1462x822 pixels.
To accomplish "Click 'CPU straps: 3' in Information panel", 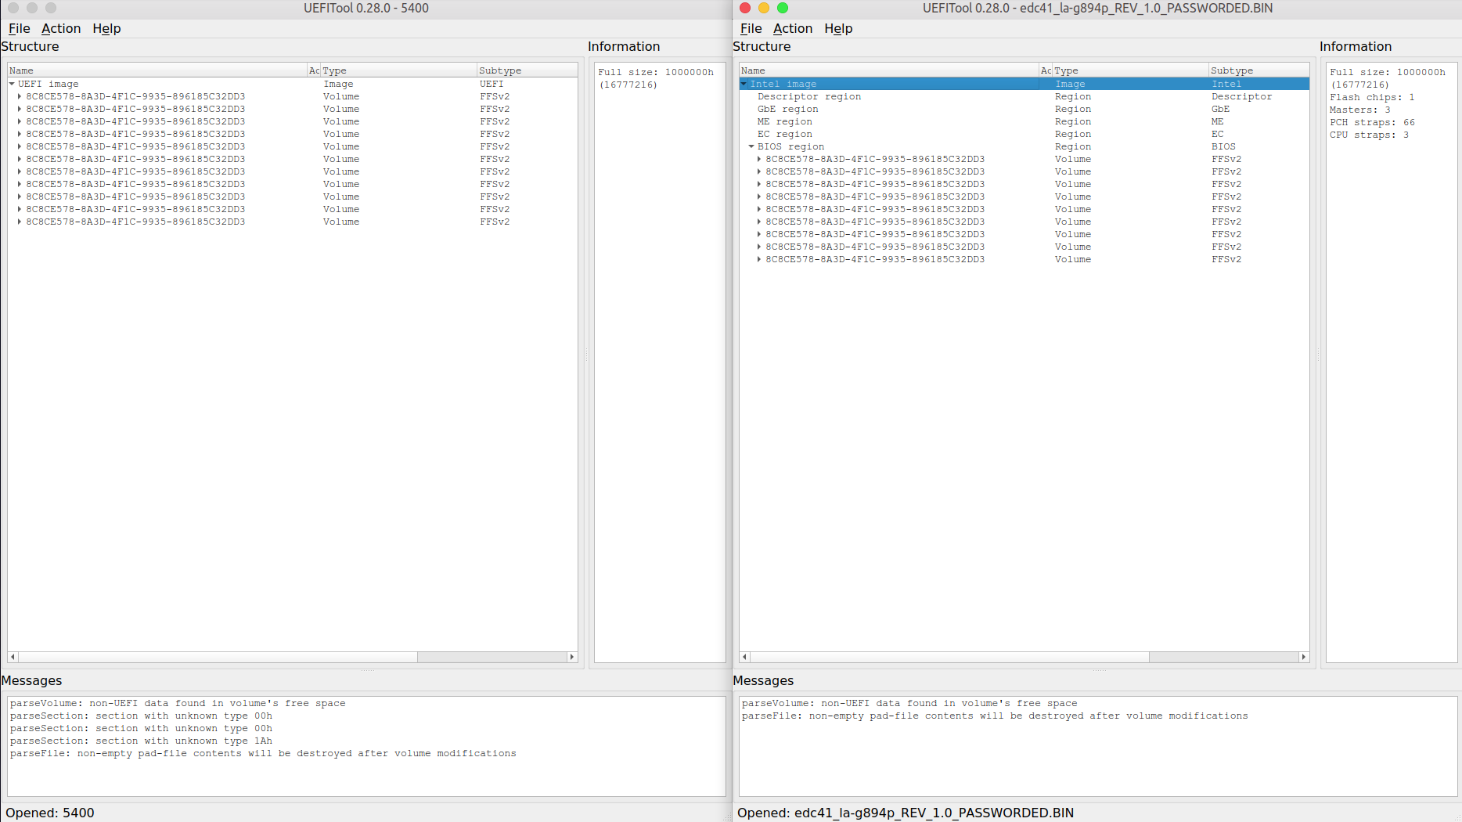I will (1369, 135).
